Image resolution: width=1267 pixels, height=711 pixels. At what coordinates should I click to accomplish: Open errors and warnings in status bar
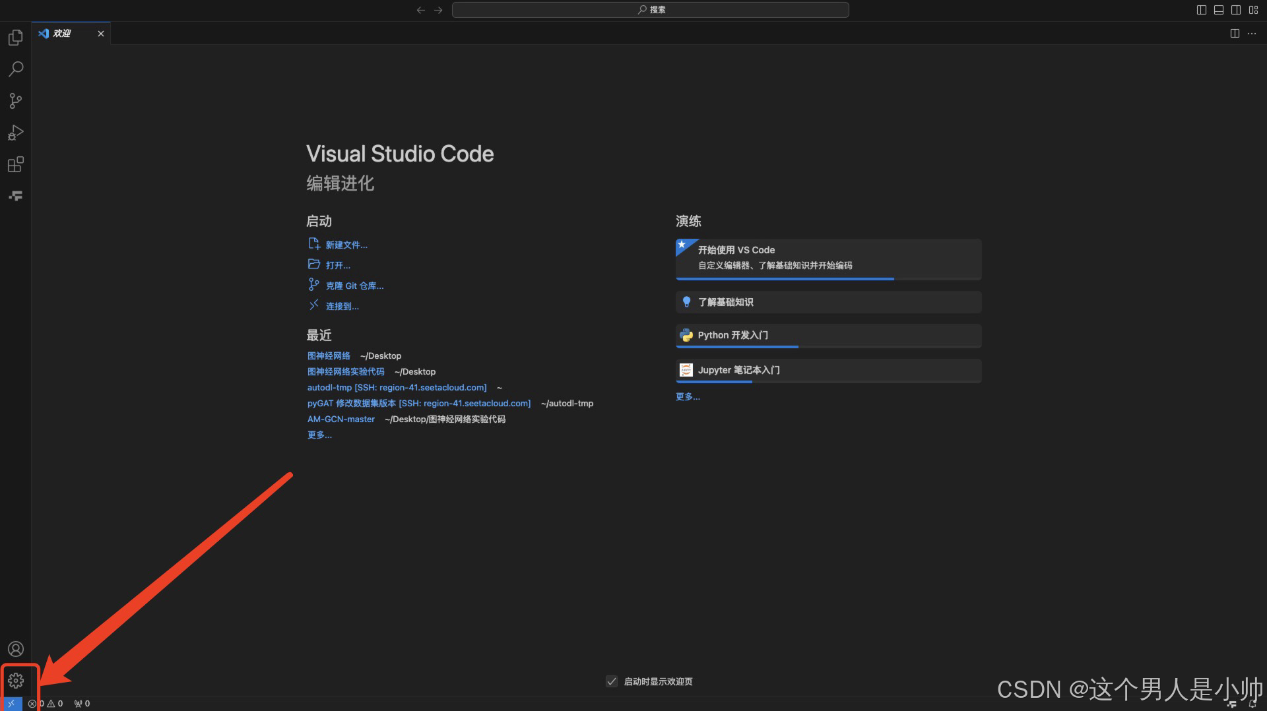(46, 704)
